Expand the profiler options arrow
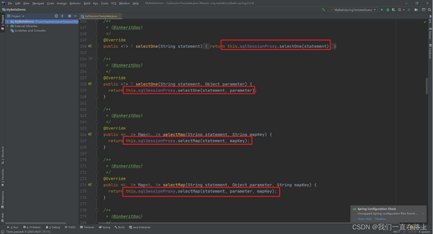433x234 pixels. point(404,10)
